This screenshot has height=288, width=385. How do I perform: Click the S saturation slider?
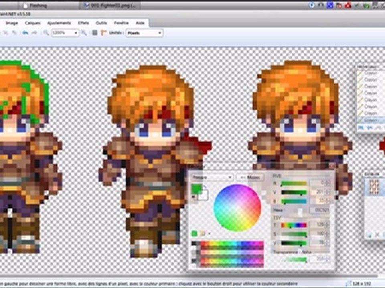coord(294,234)
